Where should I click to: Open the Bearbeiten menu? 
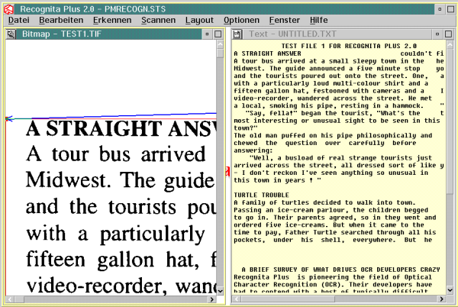pyautogui.click(x=63, y=18)
